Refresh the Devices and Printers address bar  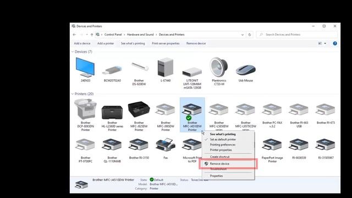click(x=249, y=35)
